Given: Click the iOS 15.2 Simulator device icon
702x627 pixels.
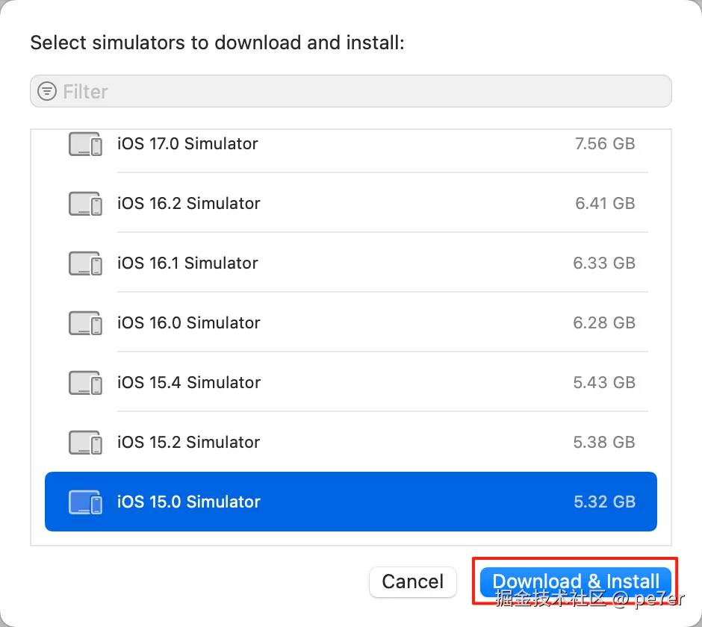Looking at the screenshot, I should click(86, 443).
